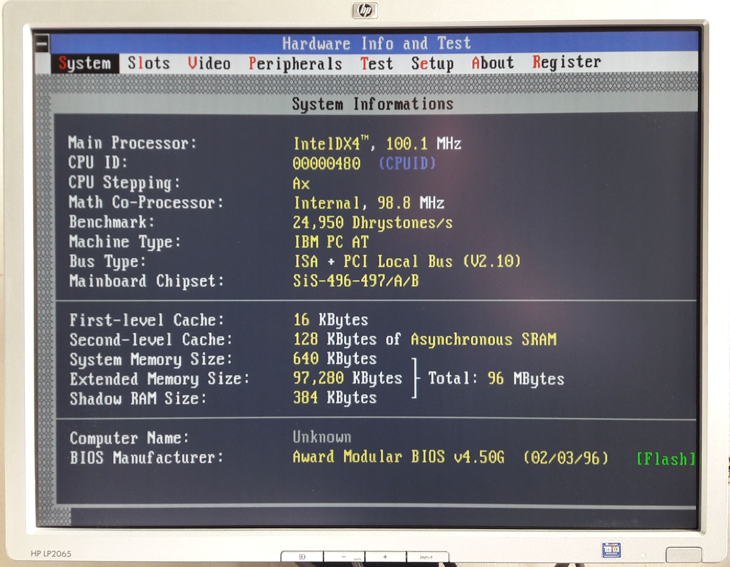
Task: Click the 'IntelDX4, 100.1 MHz' processor value
Action: 377,143
